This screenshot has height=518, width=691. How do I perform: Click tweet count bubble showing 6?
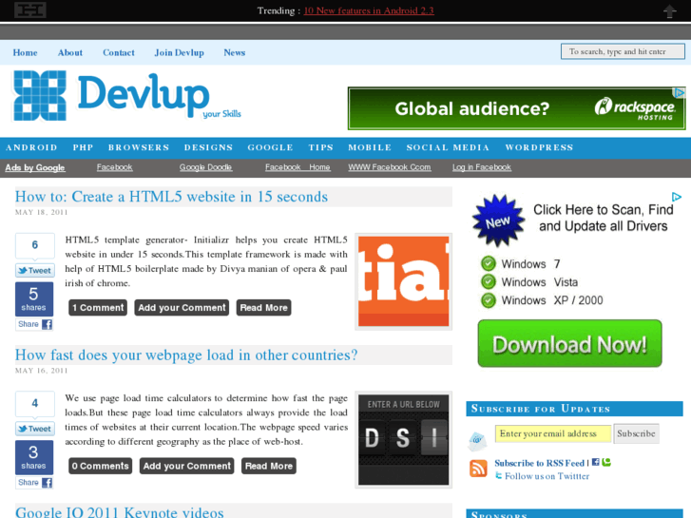(x=35, y=245)
